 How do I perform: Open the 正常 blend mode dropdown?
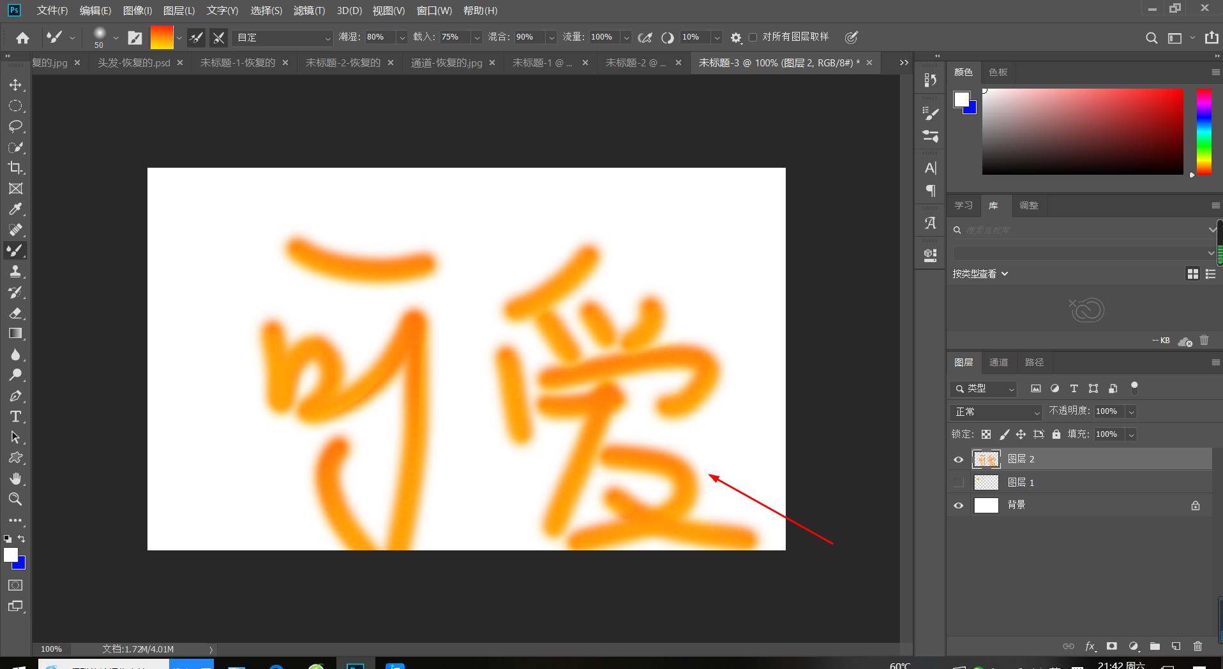coord(996,412)
